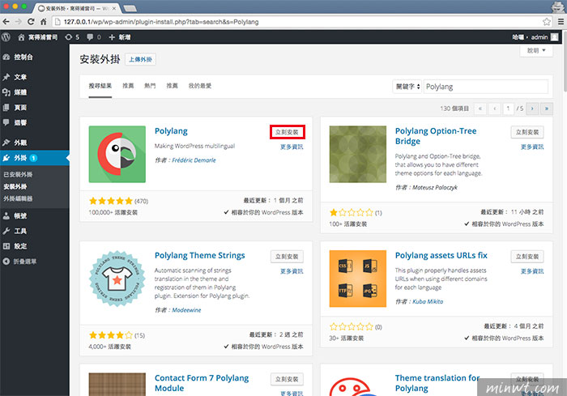Click Polylang Theme Strings t-shirt badge
This screenshot has width=567, height=396.
coord(117,279)
